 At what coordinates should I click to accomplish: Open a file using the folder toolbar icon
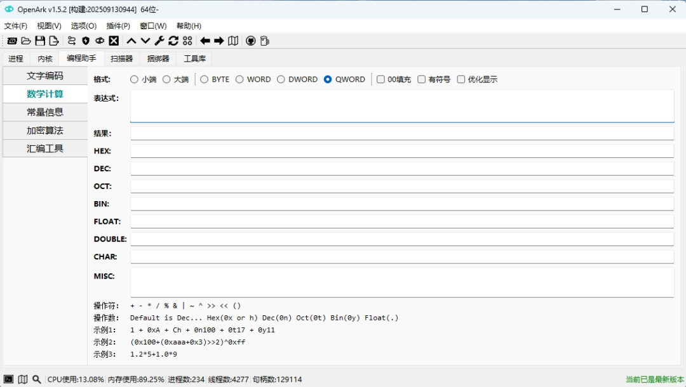(x=26, y=40)
